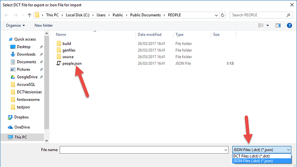Toggle the preview pane icon
297x167 pixels.
278,25
